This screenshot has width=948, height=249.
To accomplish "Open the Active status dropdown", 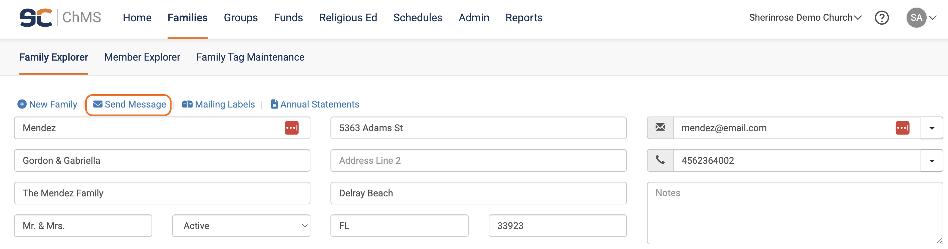I will 241,225.
